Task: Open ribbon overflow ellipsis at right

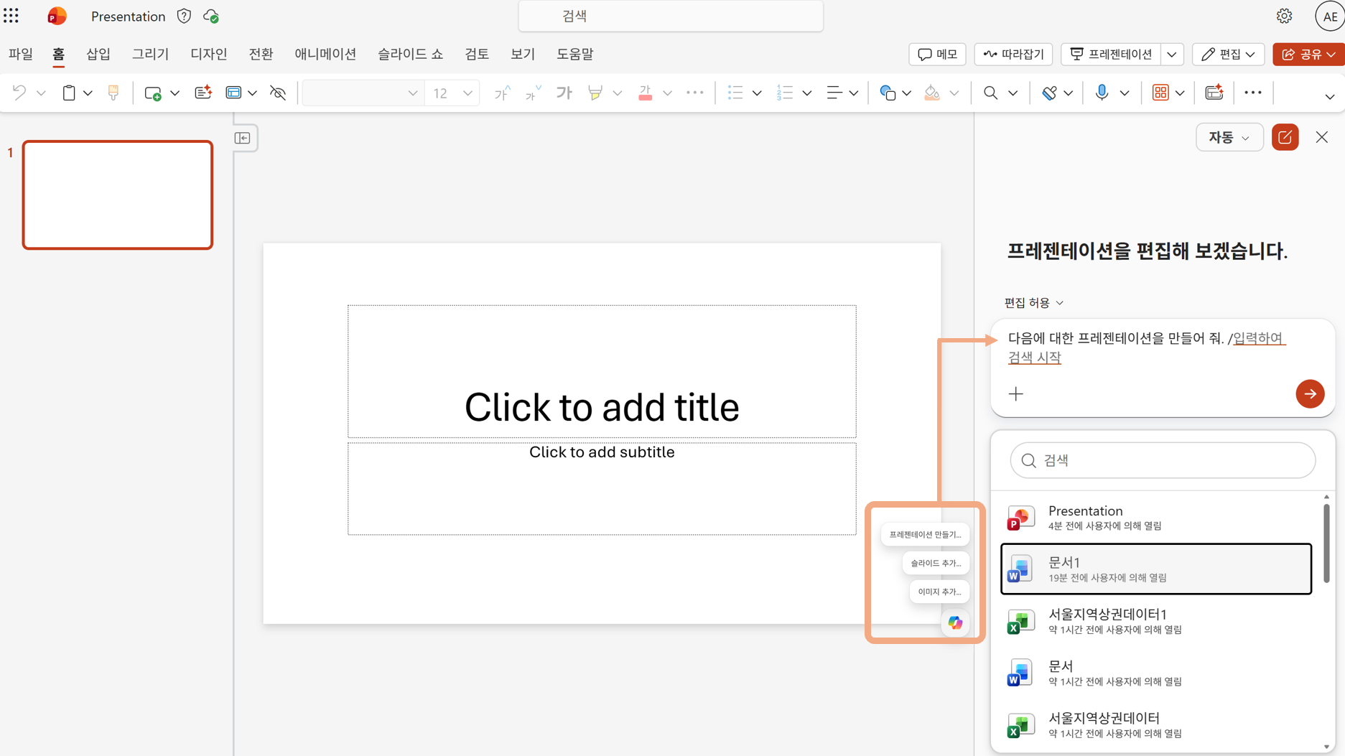Action: click(x=1253, y=93)
